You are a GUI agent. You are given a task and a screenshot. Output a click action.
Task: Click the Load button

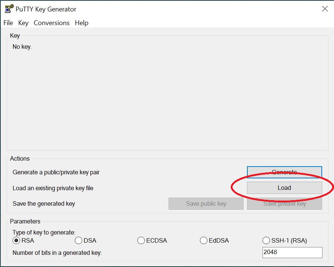pos(284,188)
